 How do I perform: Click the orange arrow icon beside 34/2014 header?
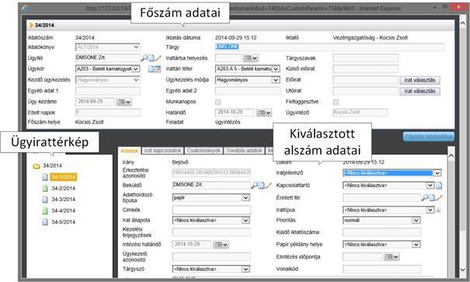click(32, 25)
